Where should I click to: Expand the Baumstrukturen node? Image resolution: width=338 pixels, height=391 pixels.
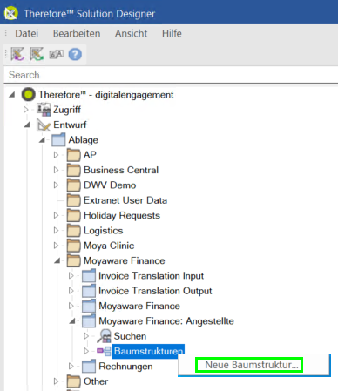pos(86,351)
